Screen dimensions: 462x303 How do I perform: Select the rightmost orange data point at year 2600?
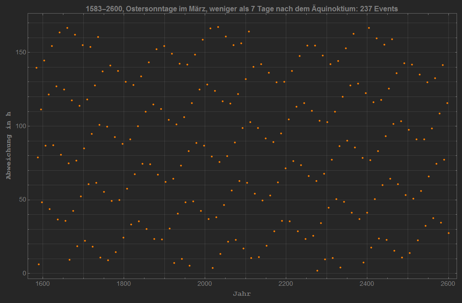[449, 233]
